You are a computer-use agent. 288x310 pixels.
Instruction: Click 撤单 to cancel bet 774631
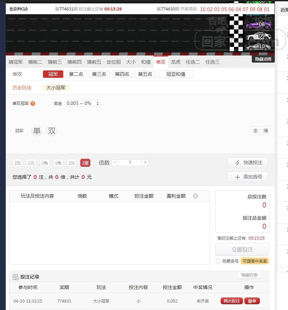[x=252, y=301]
